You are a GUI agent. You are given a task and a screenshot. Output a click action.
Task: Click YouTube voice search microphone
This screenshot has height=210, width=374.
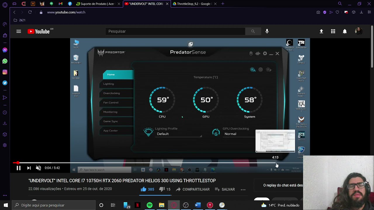click(x=267, y=31)
